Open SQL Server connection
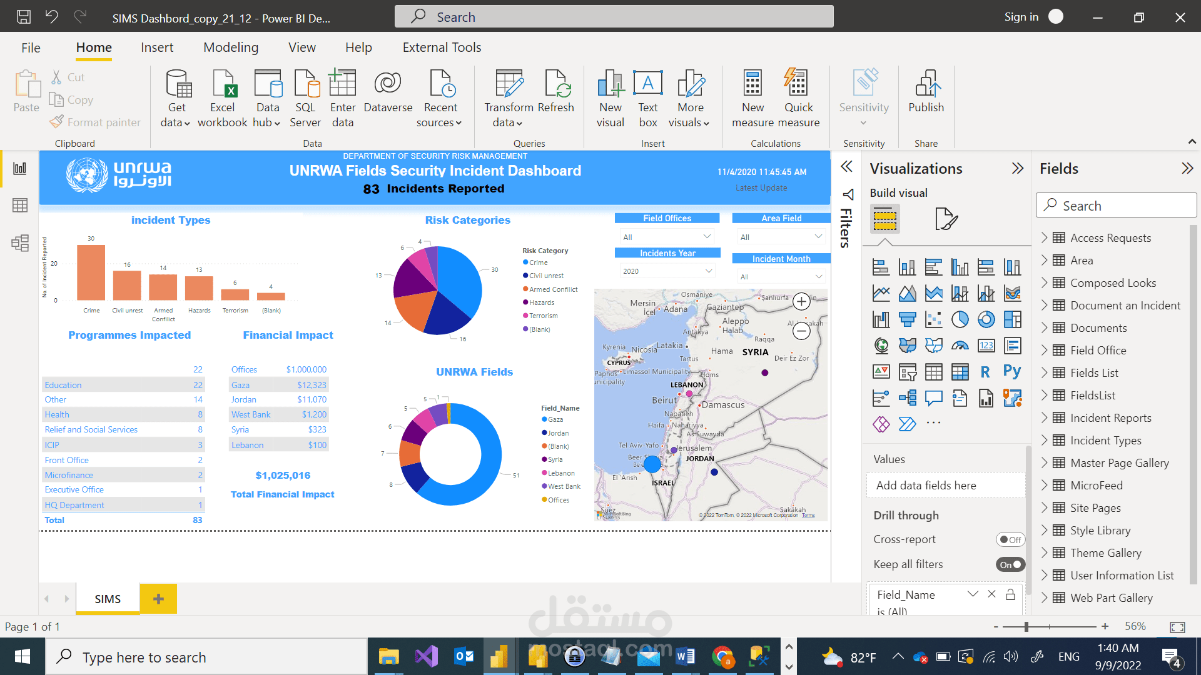Viewport: 1201px width, 675px height. (305, 98)
